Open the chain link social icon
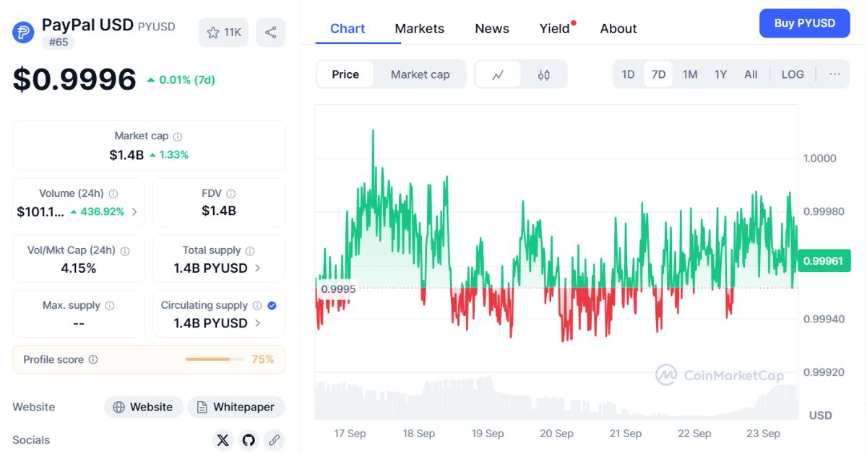 coord(274,439)
